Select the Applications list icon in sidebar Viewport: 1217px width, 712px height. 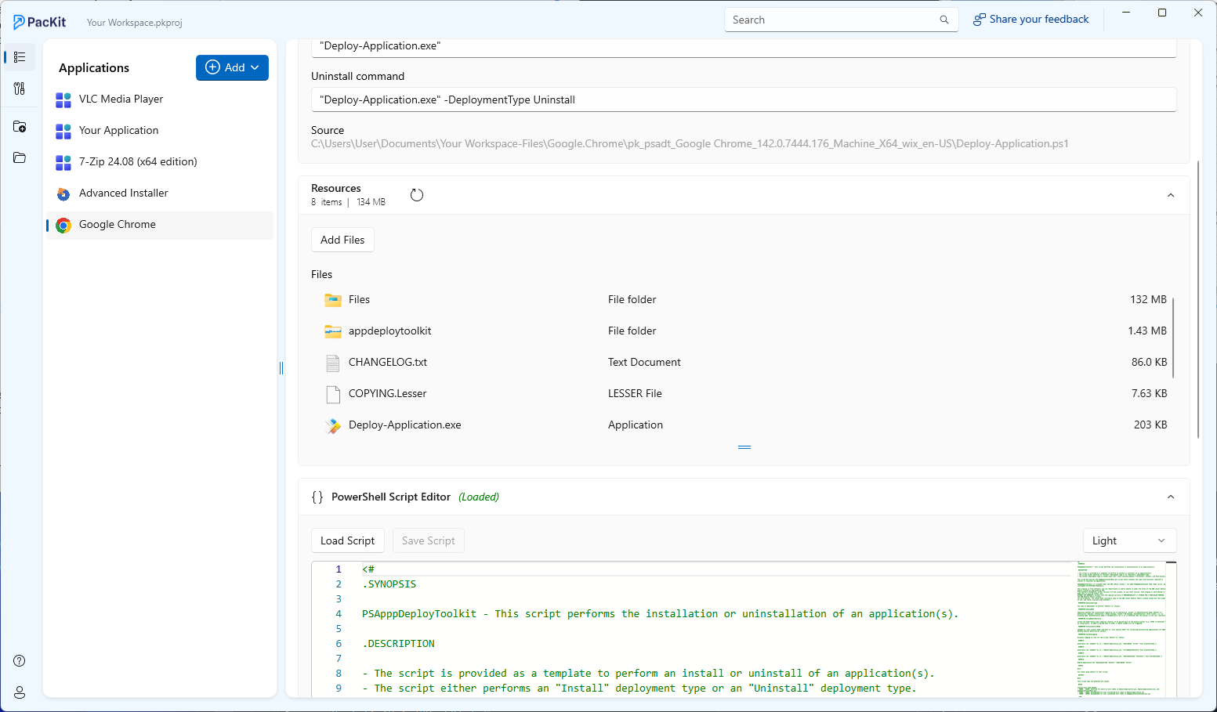pos(19,56)
